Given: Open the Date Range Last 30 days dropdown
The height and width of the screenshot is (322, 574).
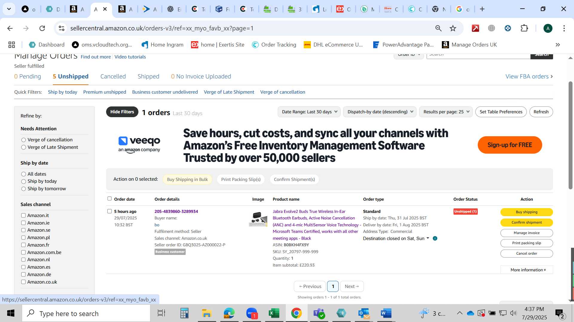Looking at the screenshot, I should click(309, 112).
